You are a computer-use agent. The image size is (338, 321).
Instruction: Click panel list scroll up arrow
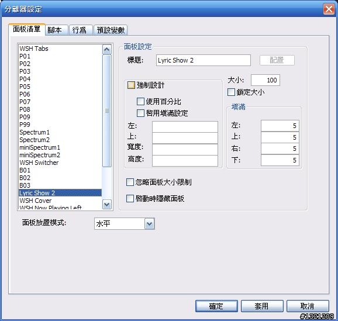[x=107, y=50]
